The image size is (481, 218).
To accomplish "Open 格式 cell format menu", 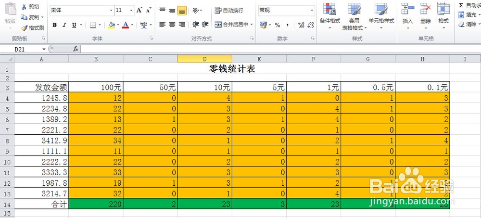I will point(443,16).
